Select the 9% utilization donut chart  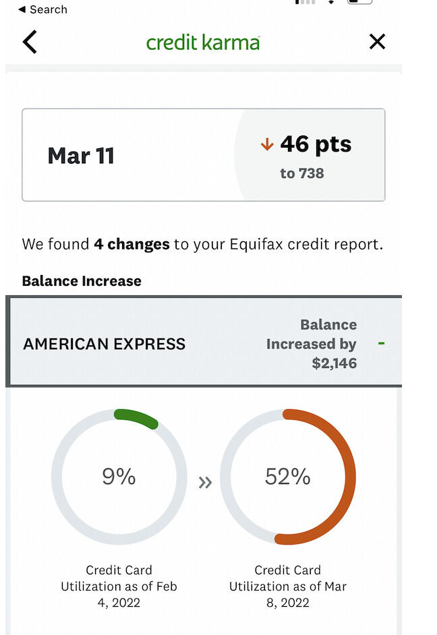(119, 477)
